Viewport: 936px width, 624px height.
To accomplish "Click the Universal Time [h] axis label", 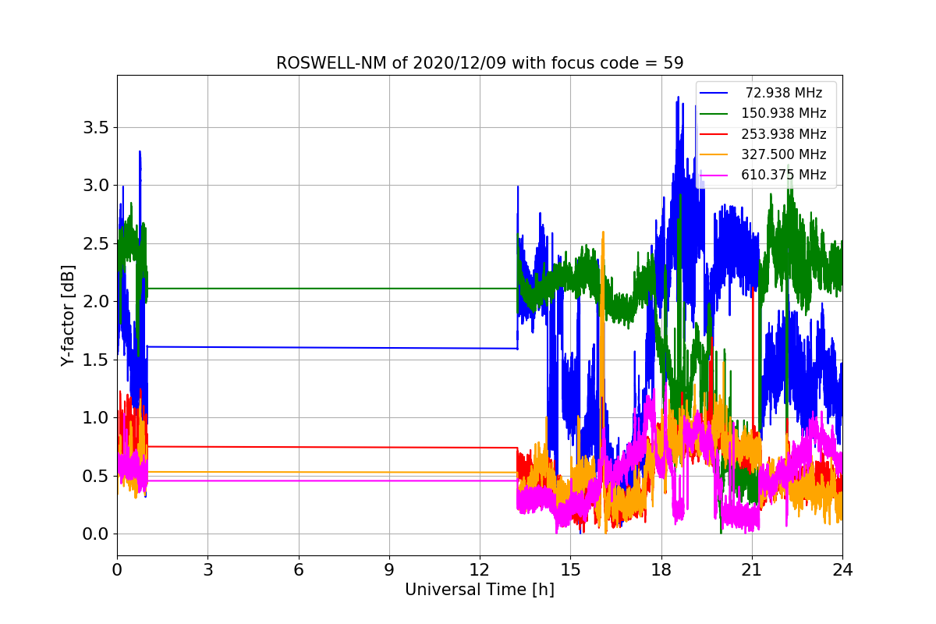I will pos(480,590).
